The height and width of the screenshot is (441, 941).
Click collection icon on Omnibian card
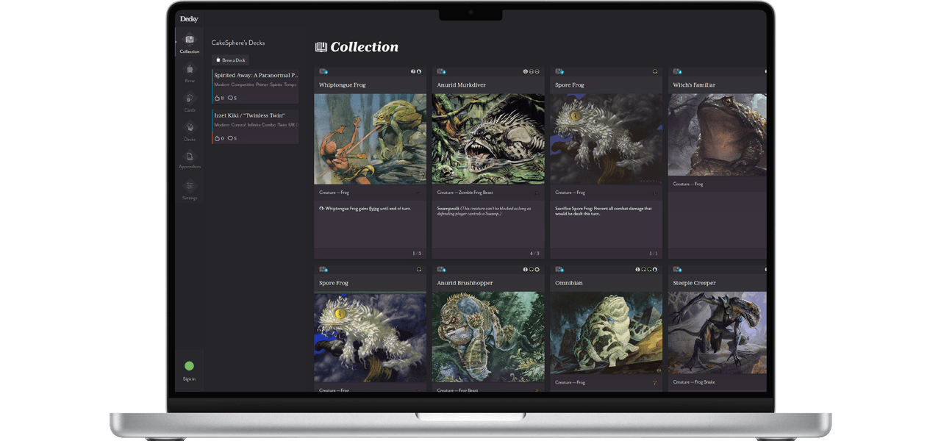tap(559, 269)
